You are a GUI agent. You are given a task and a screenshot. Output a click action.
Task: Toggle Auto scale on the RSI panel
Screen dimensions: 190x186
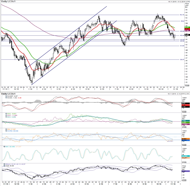pos(184,145)
